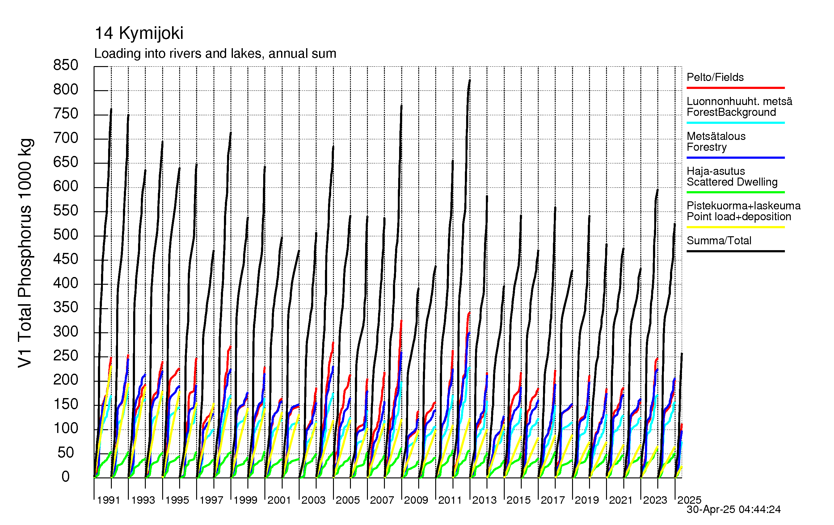Click the green Scattered Dwelling legend line
Viewport: 834px width, 525px height.
[x=736, y=192]
